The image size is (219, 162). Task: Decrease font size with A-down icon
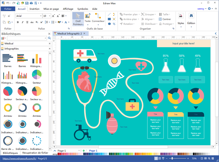58,16
